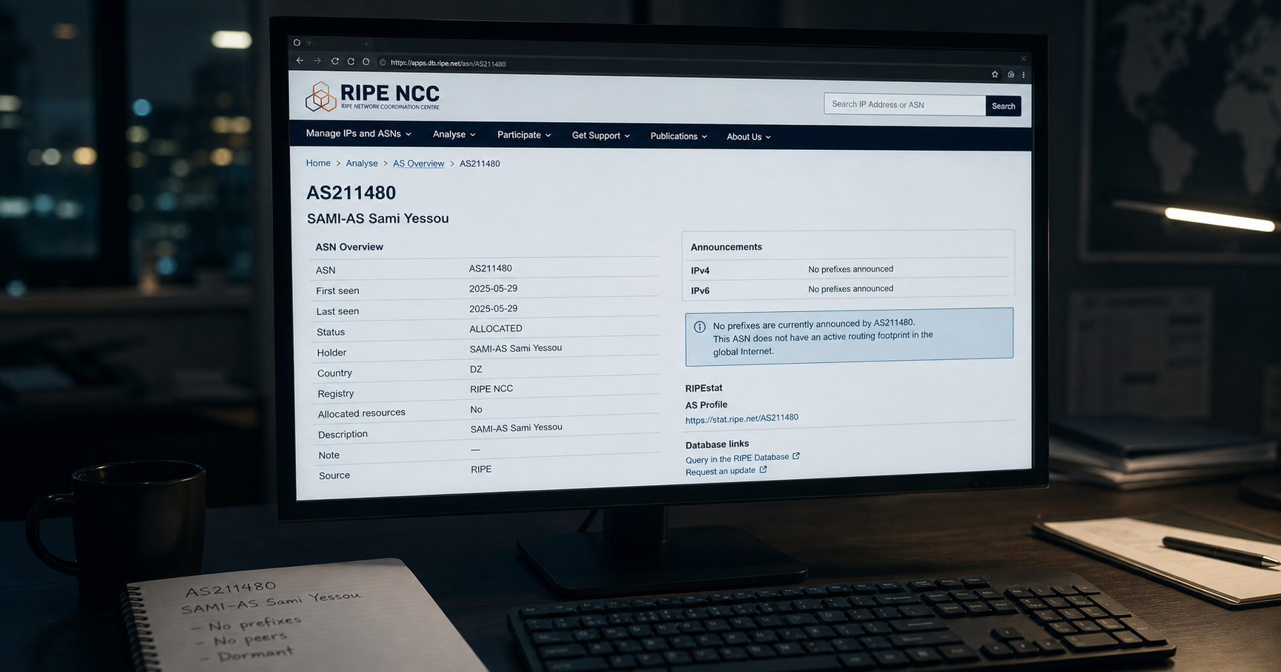
Task: Select the Last seen value 2025-05-29
Action: 494,309
